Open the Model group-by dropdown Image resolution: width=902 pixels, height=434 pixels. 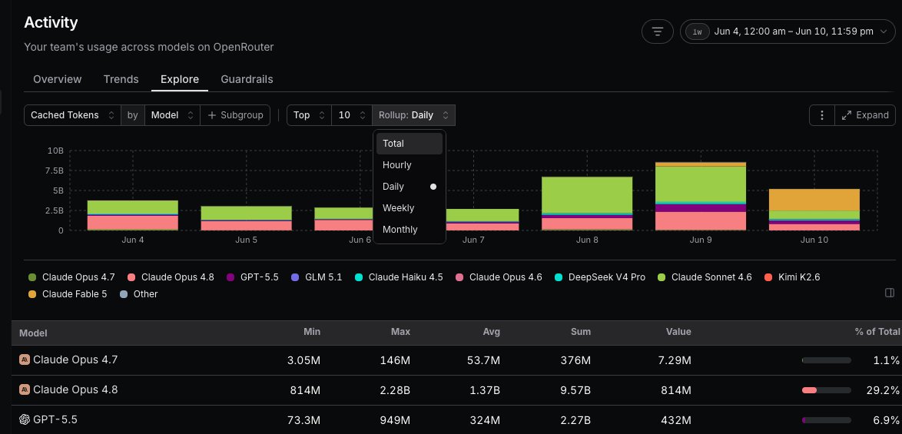(x=172, y=115)
